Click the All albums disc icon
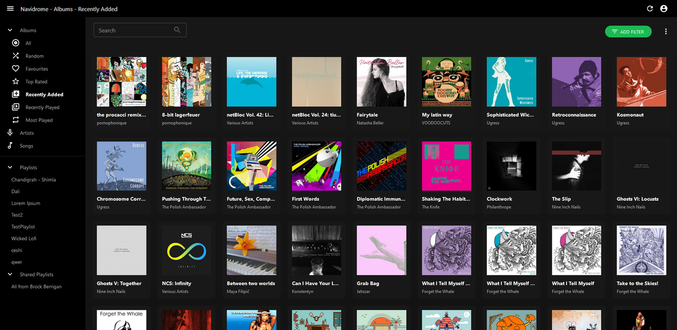Image resolution: width=677 pixels, height=330 pixels. [x=15, y=43]
